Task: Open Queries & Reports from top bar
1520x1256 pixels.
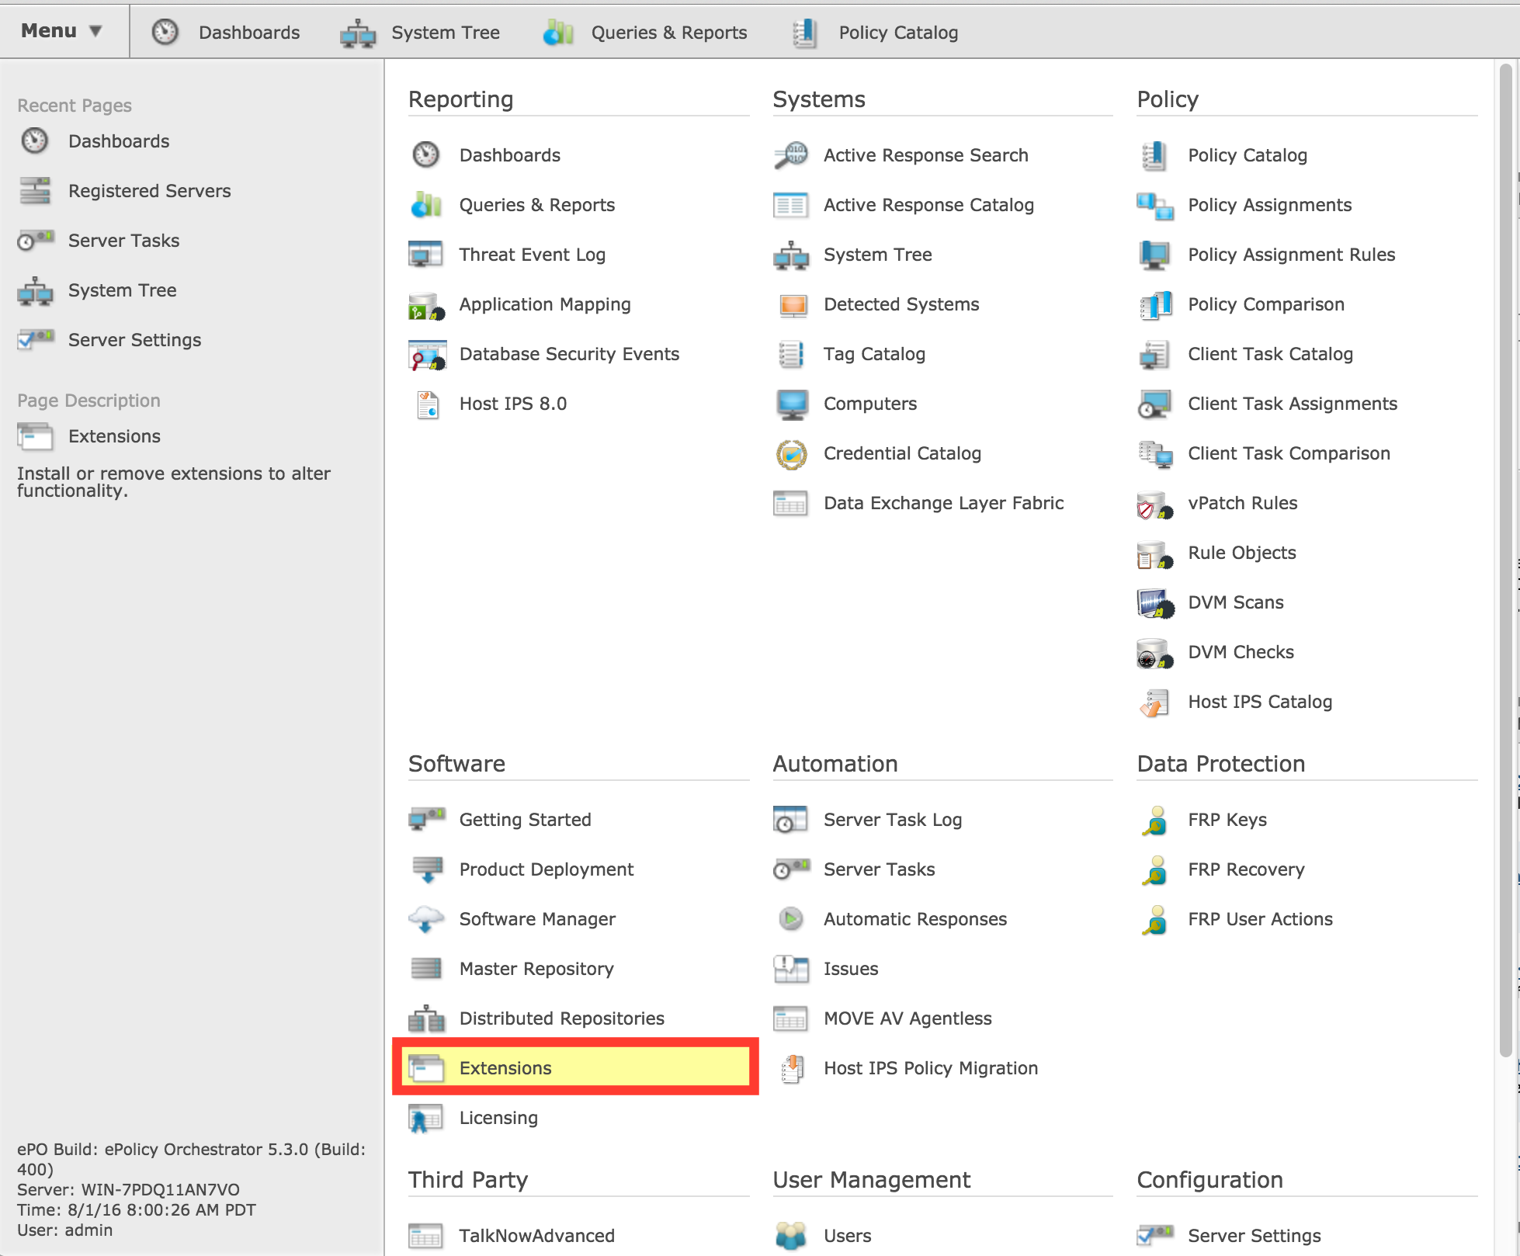Action: [x=645, y=32]
